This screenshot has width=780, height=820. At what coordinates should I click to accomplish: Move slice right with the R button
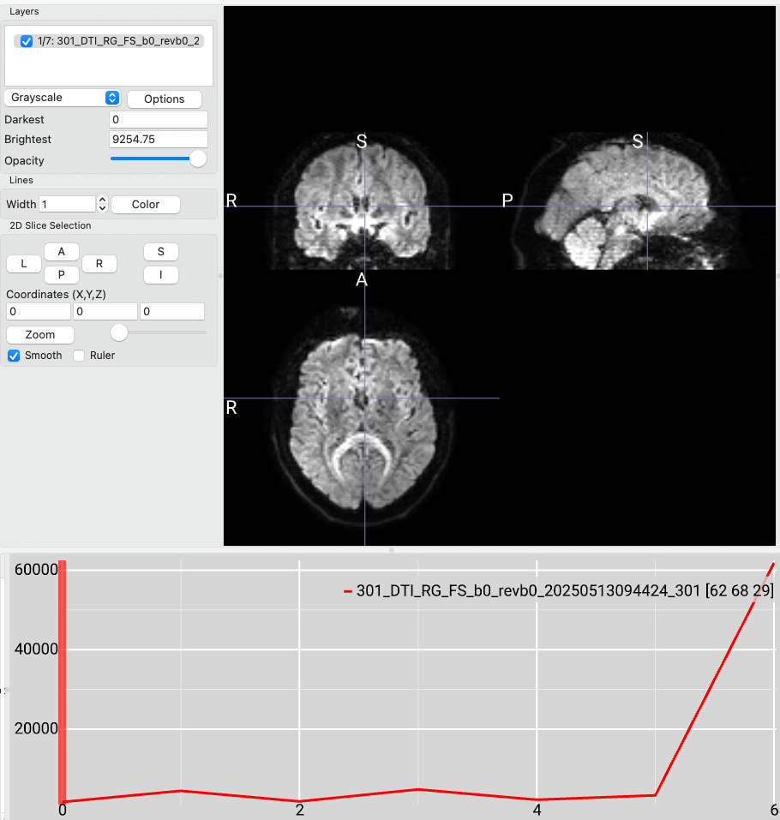[99, 264]
